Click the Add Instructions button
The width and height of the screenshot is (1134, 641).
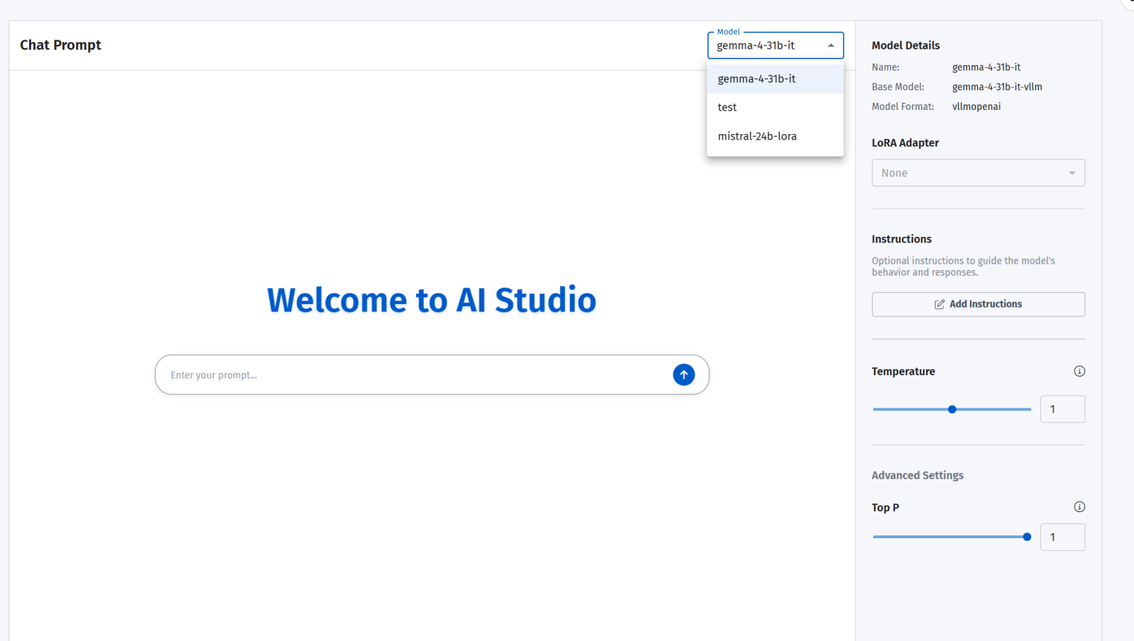point(978,304)
